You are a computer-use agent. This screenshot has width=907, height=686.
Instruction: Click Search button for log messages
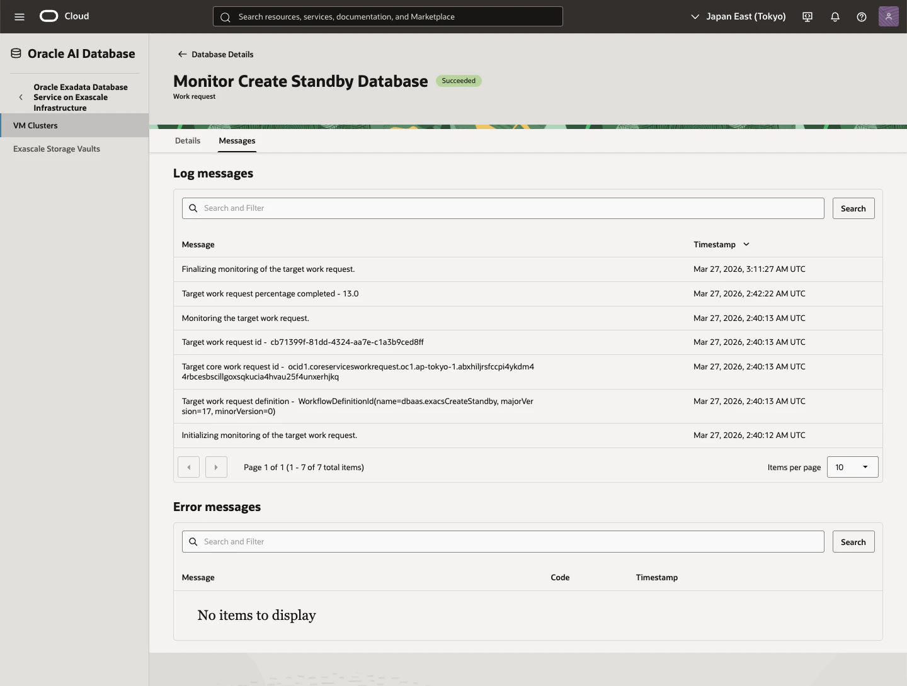pyautogui.click(x=853, y=208)
